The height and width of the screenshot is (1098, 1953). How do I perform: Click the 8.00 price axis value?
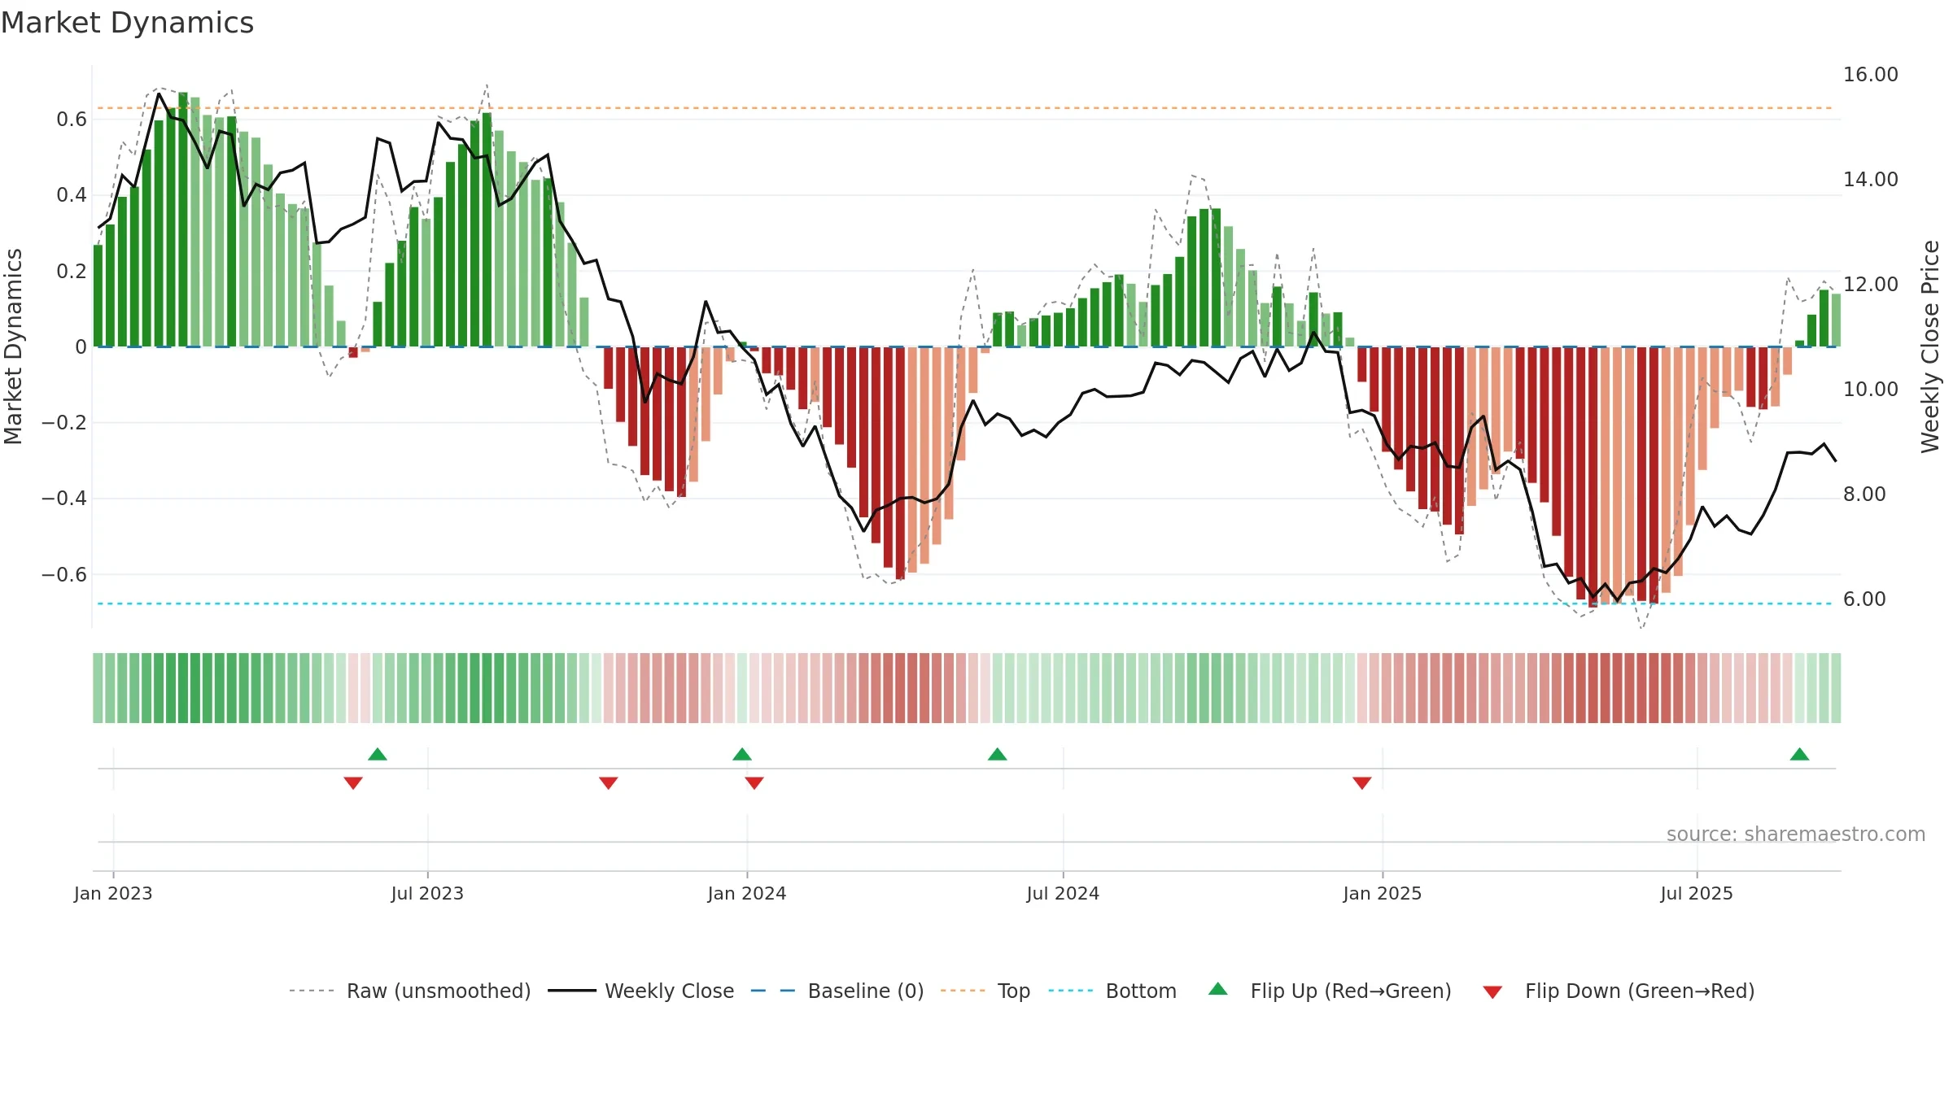[1864, 495]
